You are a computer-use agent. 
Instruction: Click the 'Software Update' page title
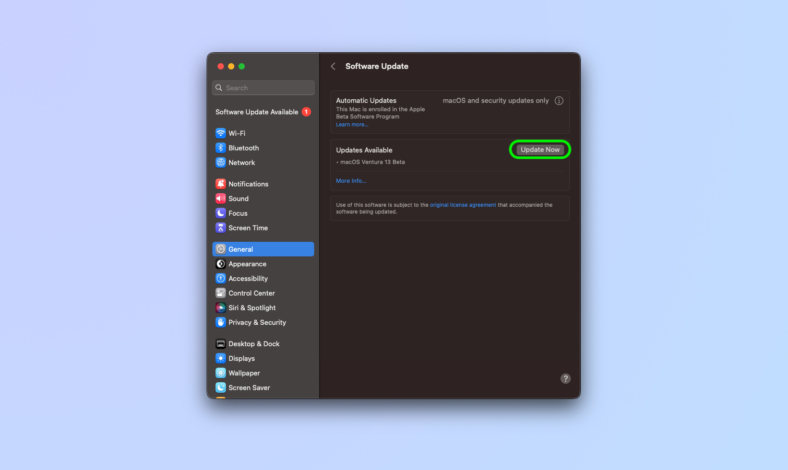377,66
